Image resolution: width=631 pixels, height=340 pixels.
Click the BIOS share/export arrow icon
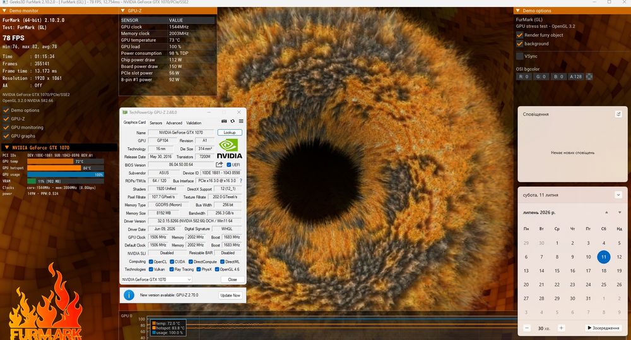(219, 164)
